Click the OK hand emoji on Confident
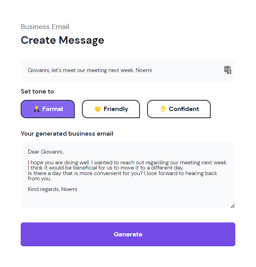256x267 pixels. 163,109
